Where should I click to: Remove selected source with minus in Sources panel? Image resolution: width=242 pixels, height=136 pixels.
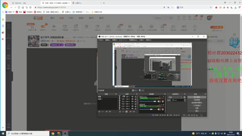click(123, 112)
